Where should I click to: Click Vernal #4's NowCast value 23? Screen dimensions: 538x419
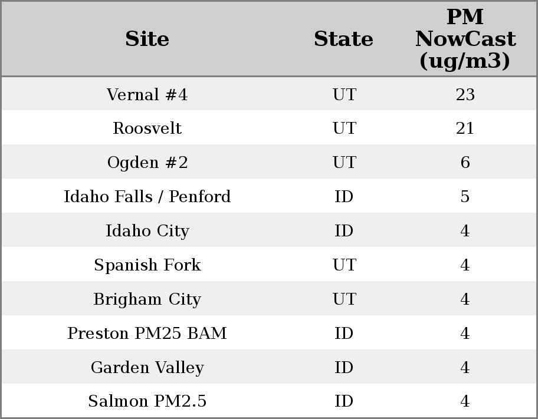(465, 94)
